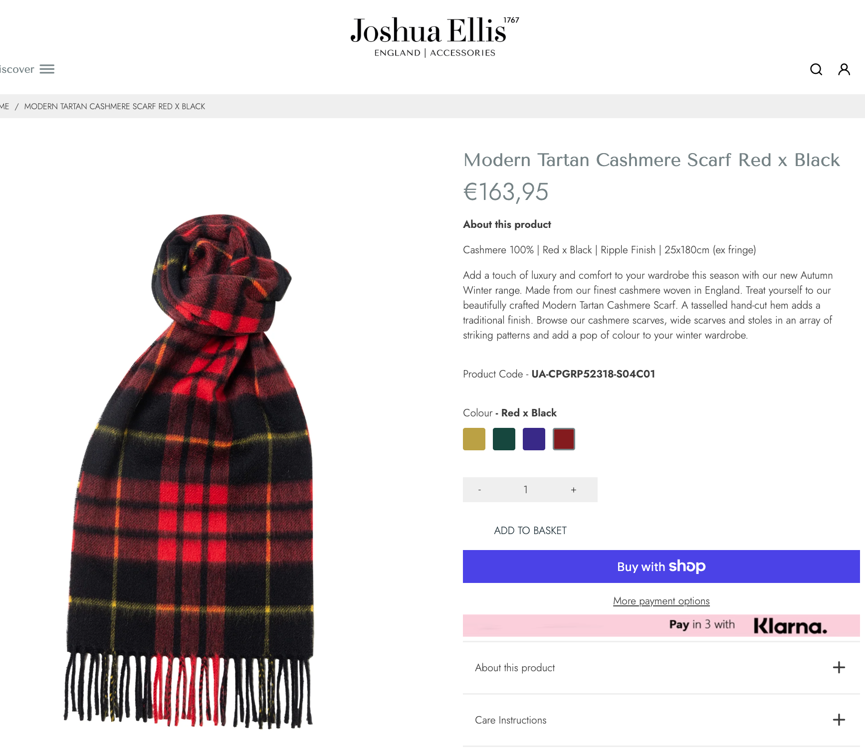Click the scarf product image
Image resolution: width=865 pixels, height=755 pixels.
click(x=190, y=471)
